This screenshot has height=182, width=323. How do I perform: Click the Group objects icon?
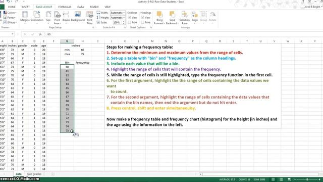(203, 15)
